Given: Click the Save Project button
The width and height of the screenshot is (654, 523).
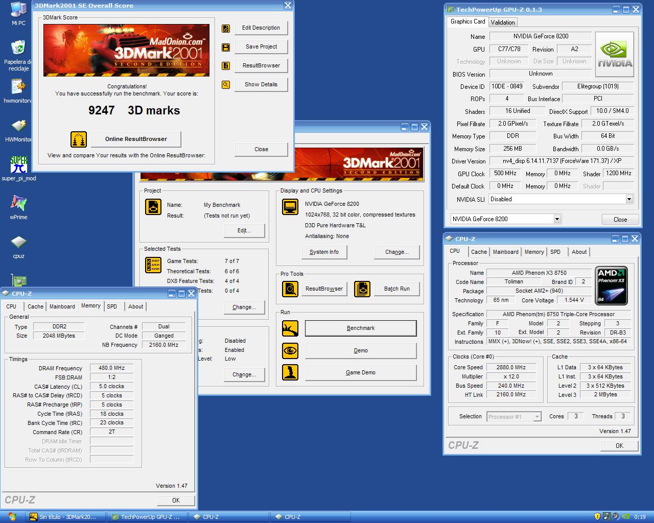Looking at the screenshot, I should [261, 47].
